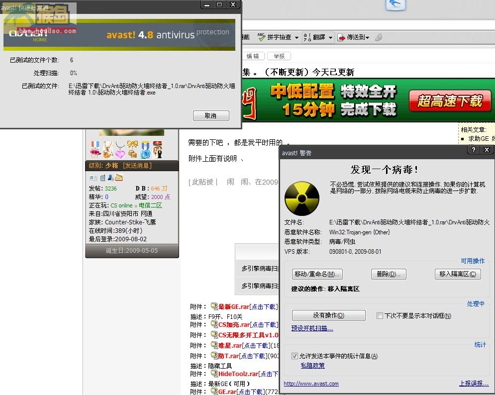Click the 上报误报... link
The width and height of the screenshot is (495, 395).
point(474,384)
